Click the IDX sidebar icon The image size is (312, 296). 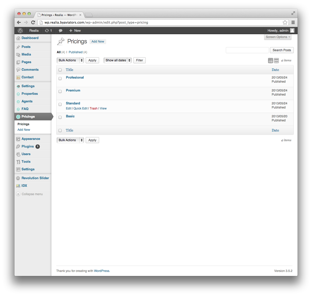pos(18,186)
